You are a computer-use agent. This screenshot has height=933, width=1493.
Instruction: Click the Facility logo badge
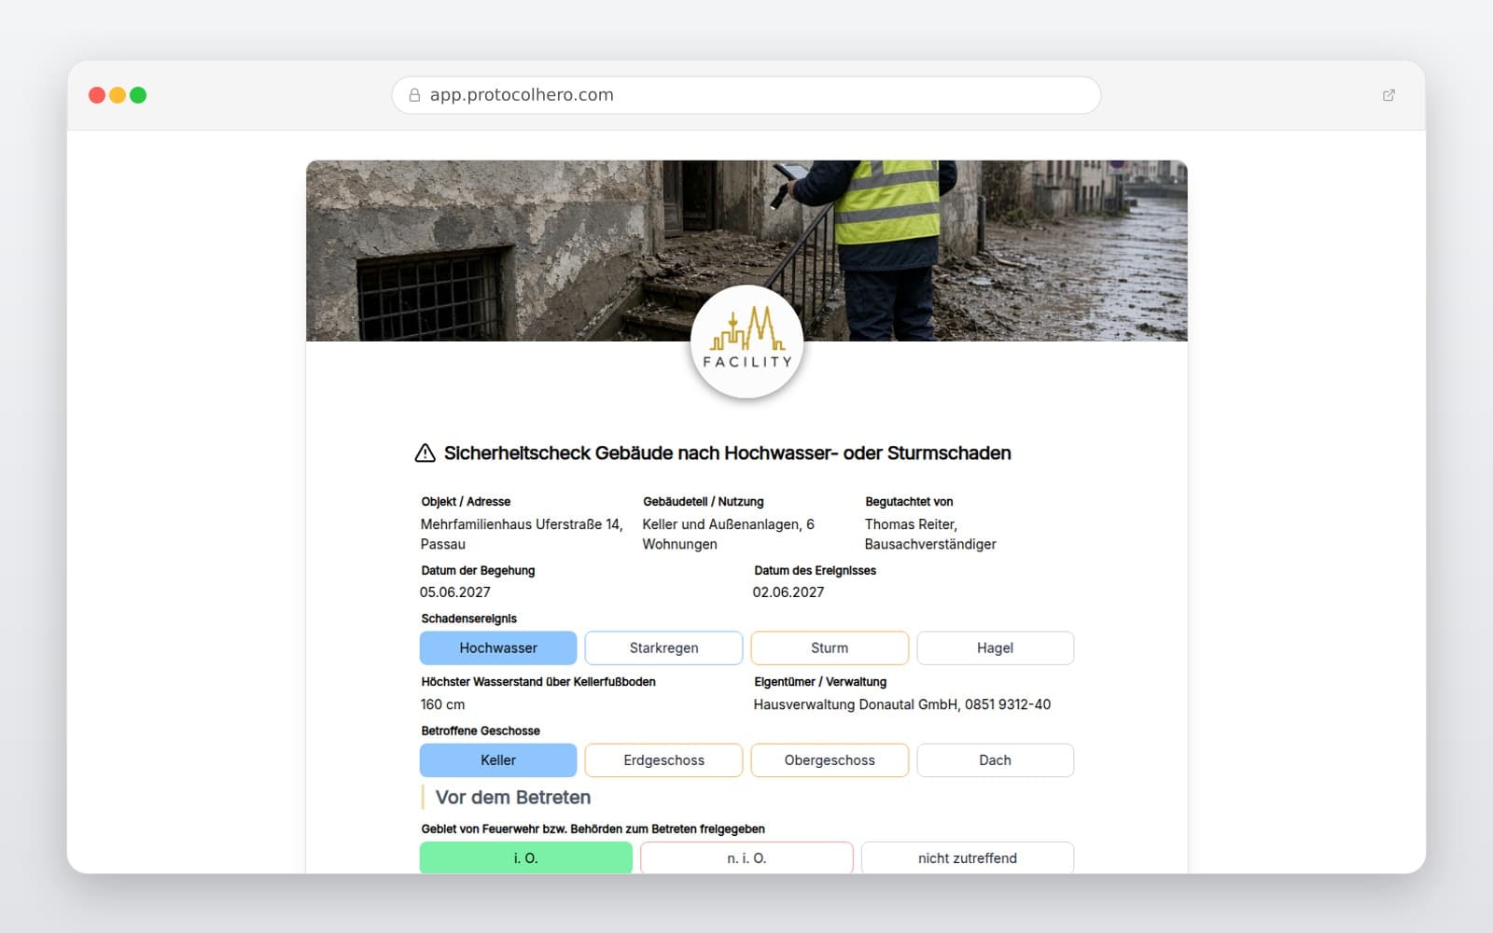click(746, 342)
